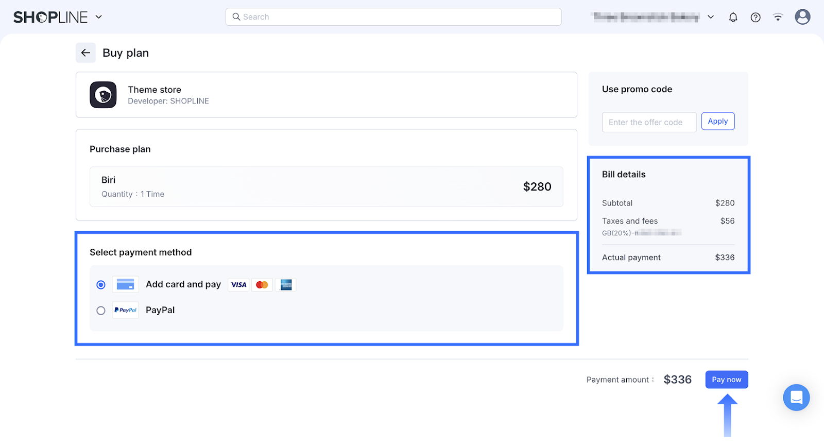Click the PayPal logo icon
This screenshot has height=447, width=824.
pos(125,310)
